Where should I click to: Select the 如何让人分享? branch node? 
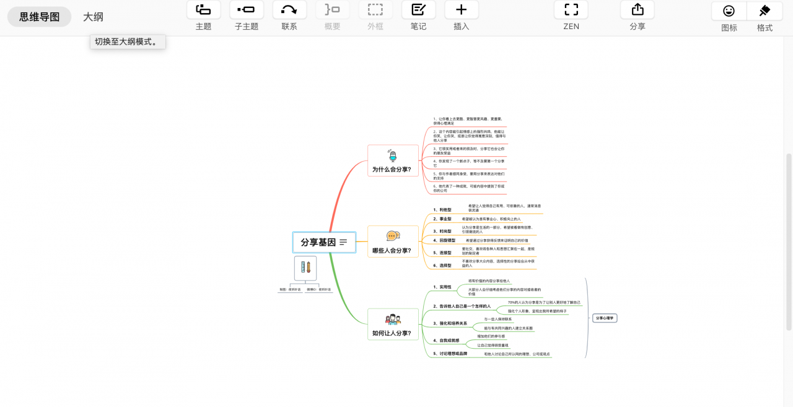pos(392,325)
